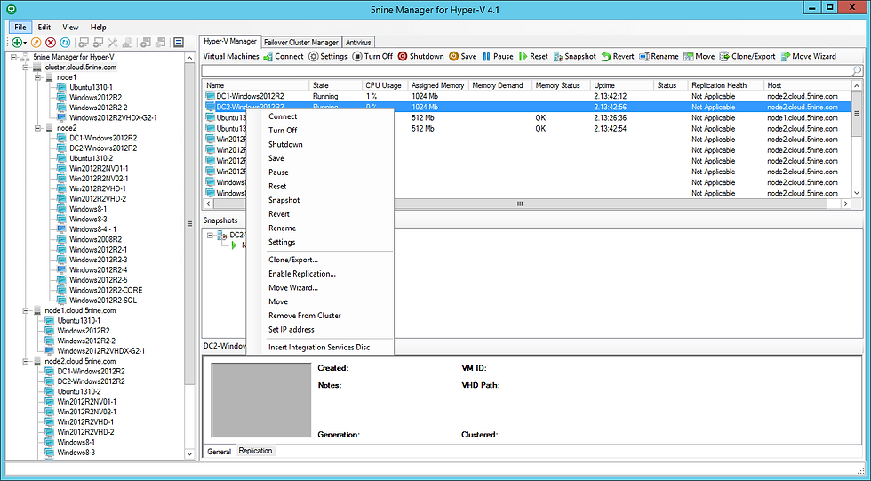Switch to the Antivirus tab

click(x=358, y=42)
